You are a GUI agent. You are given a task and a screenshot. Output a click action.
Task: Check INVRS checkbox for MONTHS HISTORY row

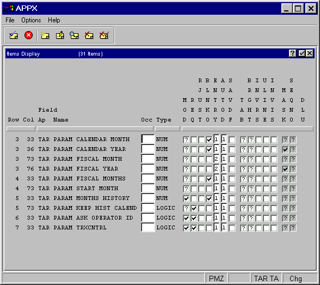coord(259,198)
